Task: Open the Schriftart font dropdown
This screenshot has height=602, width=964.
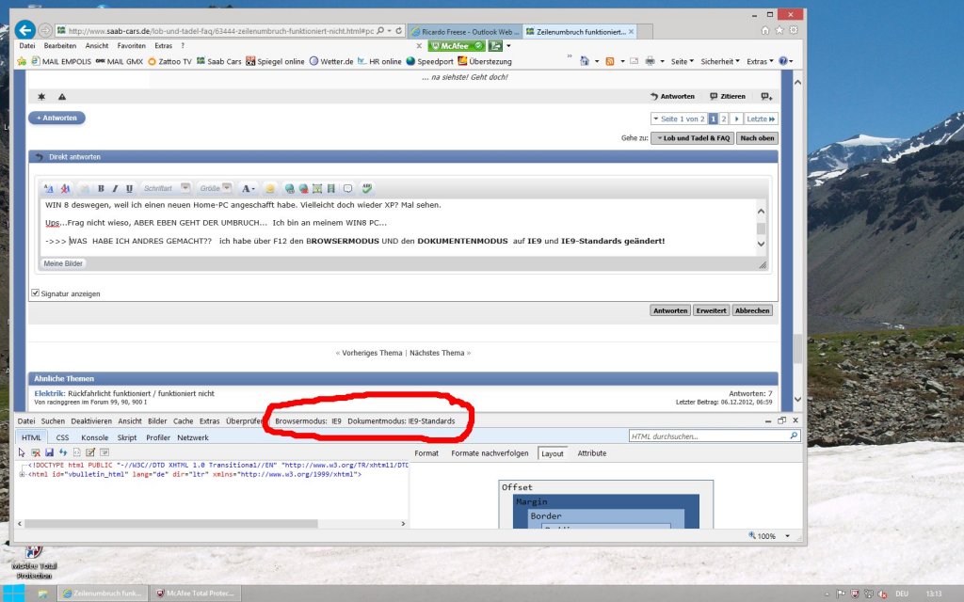Action: [166, 188]
